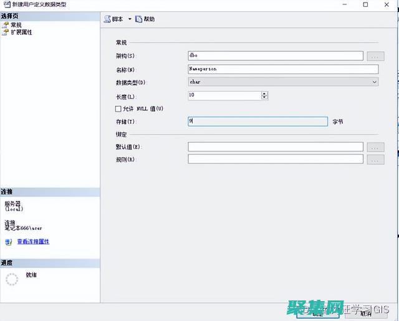Viewport: 399px width, 321px height.
Task: Open the 脚本 script toolbar button
Action: [113, 19]
